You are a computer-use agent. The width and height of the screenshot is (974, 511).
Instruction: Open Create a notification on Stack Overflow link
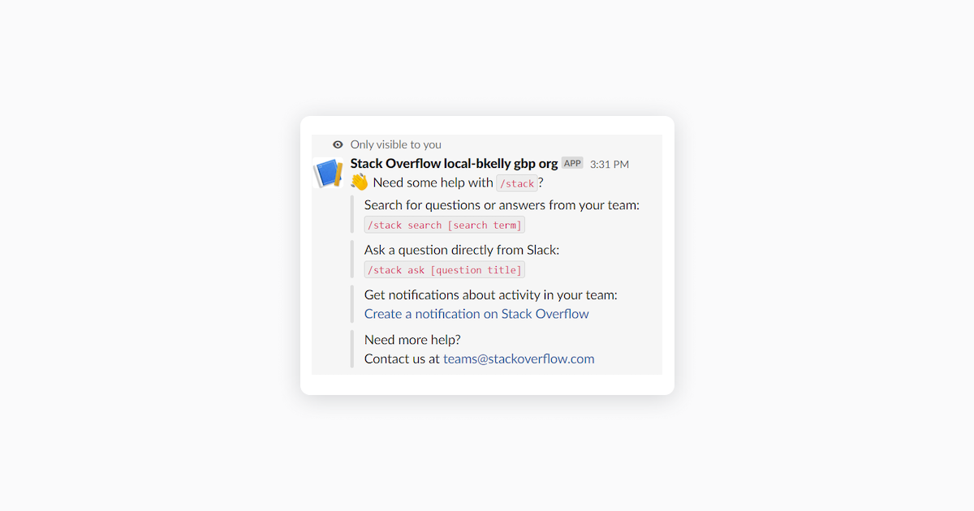(476, 314)
